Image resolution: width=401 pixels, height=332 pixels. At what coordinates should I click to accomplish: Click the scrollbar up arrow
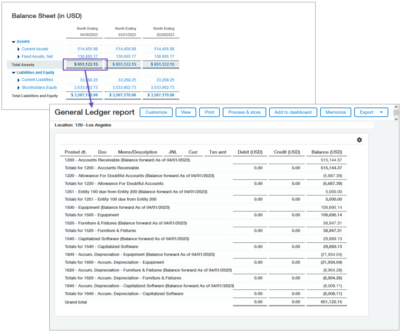coord(396,107)
